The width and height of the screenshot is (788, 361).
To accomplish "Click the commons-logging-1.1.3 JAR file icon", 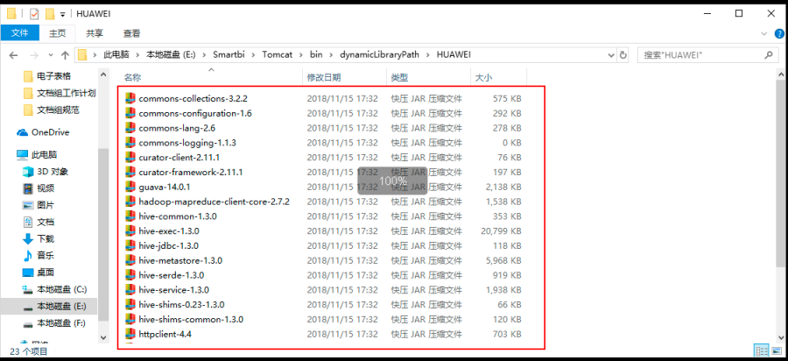I will pos(130,143).
